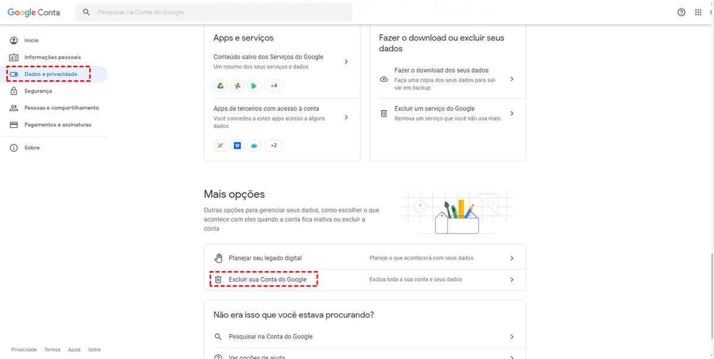Expand Apps de terceiros com acesso chevron
The image size is (714, 359).
tap(346, 117)
